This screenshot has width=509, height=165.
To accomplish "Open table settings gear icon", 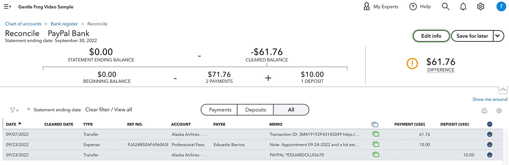I will (x=499, y=111).
